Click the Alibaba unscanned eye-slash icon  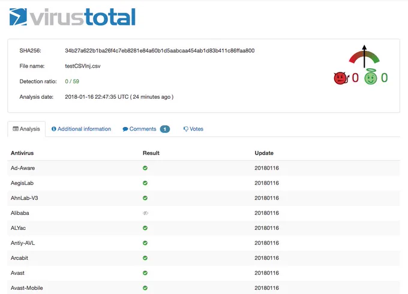[x=145, y=213]
